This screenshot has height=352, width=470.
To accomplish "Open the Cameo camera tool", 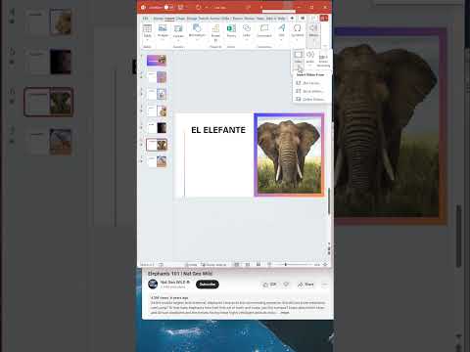I will click(x=178, y=31).
